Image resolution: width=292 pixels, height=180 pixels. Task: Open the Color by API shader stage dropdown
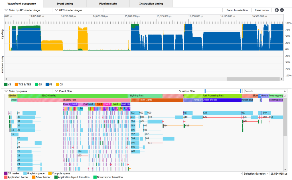tap(23, 10)
